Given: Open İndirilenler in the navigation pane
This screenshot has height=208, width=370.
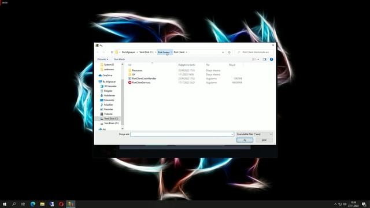Looking at the screenshot, I should pos(109,95).
